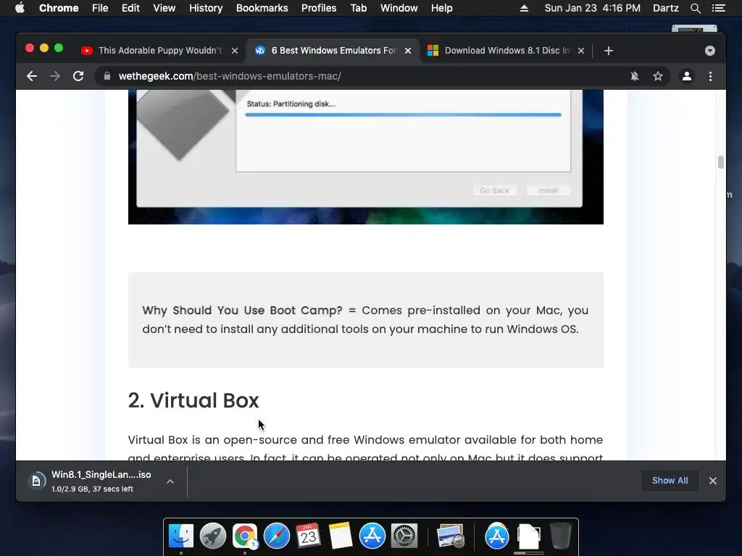742x556 pixels.
Task: Click the 2. Virtual Box heading
Action: 193,400
